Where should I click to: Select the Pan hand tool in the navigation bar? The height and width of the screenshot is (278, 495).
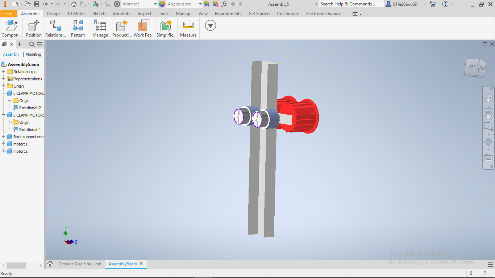(488, 115)
